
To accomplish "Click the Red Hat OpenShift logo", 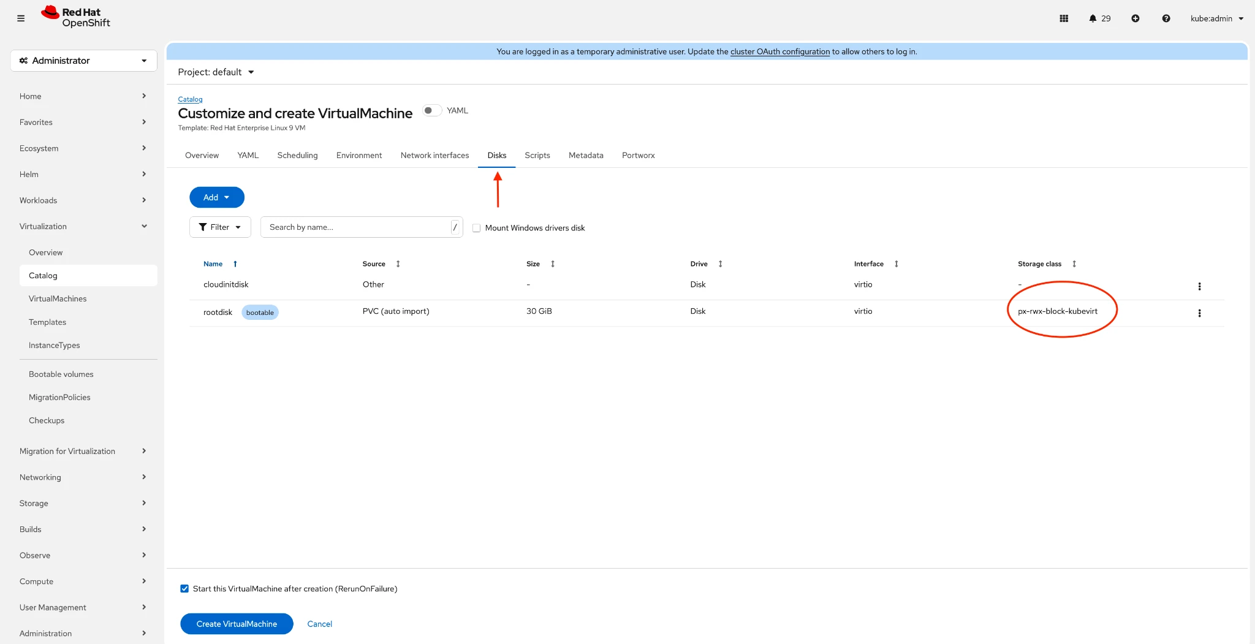I will 75,17.
